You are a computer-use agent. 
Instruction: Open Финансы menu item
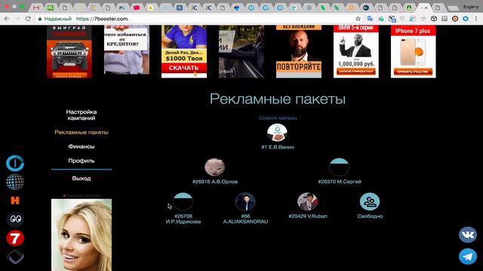click(x=82, y=147)
